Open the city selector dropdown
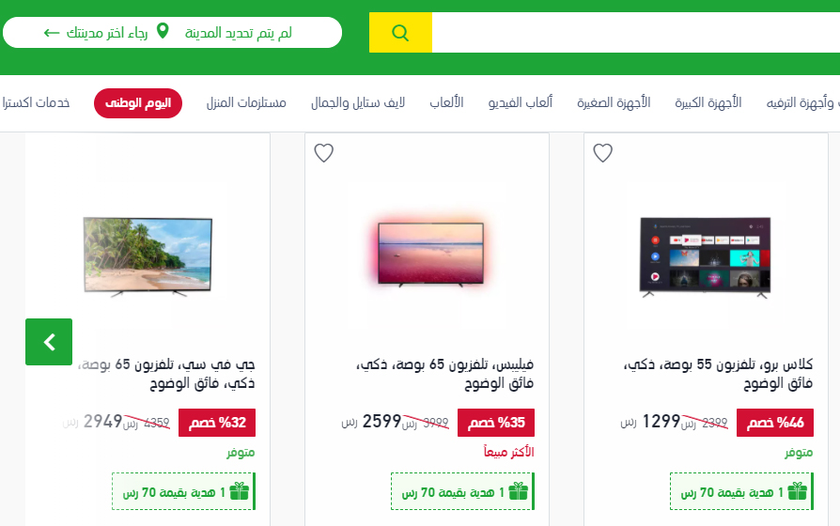 (172, 33)
